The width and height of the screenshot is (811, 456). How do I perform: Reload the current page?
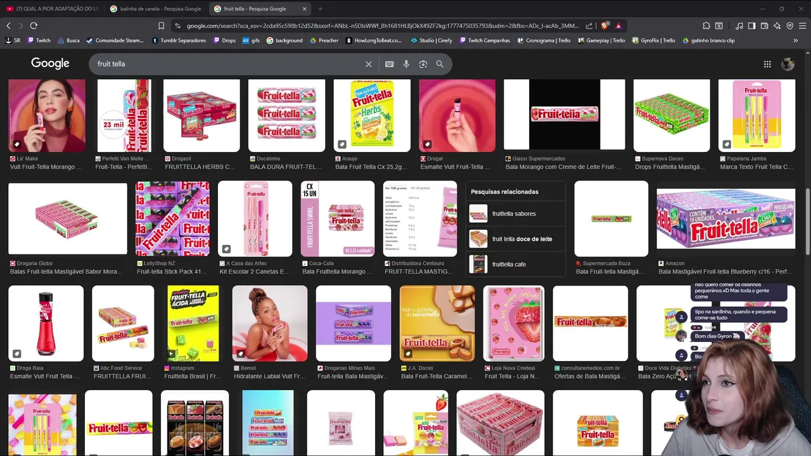(34, 26)
